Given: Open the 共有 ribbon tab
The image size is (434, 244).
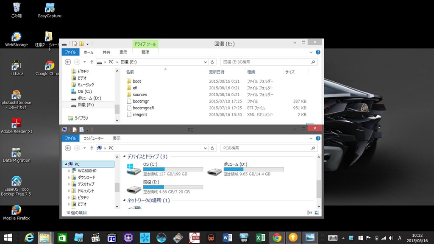Looking at the screenshot, I should click(x=106, y=52).
